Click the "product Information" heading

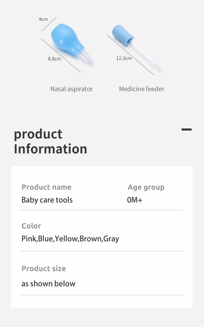tap(50, 141)
